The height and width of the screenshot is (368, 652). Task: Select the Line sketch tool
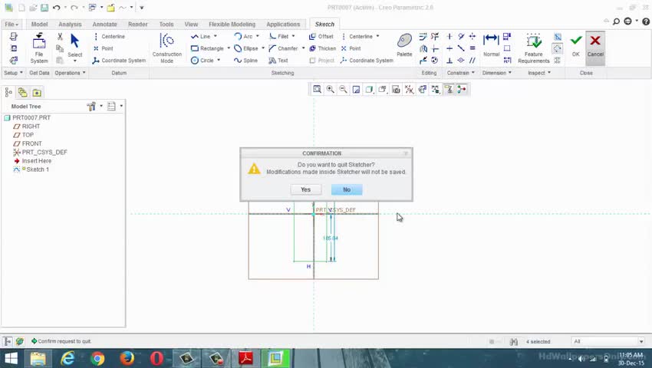pos(201,37)
